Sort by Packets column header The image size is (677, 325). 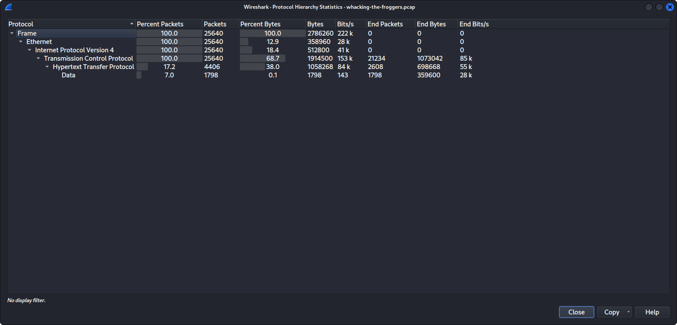[x=221, y=24]
